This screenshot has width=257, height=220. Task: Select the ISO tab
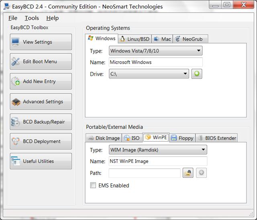[x=132, y=138]
